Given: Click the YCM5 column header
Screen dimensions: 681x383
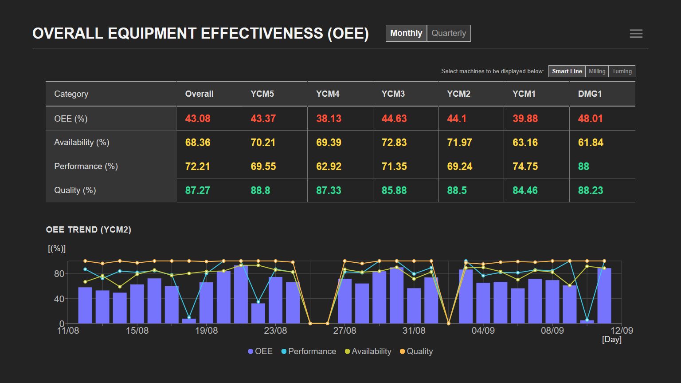Looking at the screenshot, I should coord(262,94).
